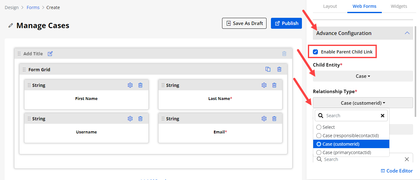The width and height of the screenshot is (420, 180).
Task: Open the Child Entity Case dropdown
Action: point(363,76)
